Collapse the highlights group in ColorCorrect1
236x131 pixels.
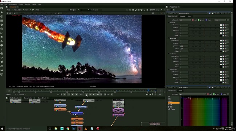point(169,69)
